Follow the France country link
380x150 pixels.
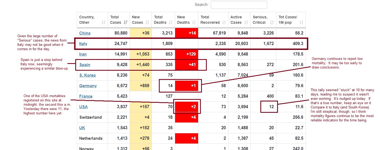click(86, 96)
